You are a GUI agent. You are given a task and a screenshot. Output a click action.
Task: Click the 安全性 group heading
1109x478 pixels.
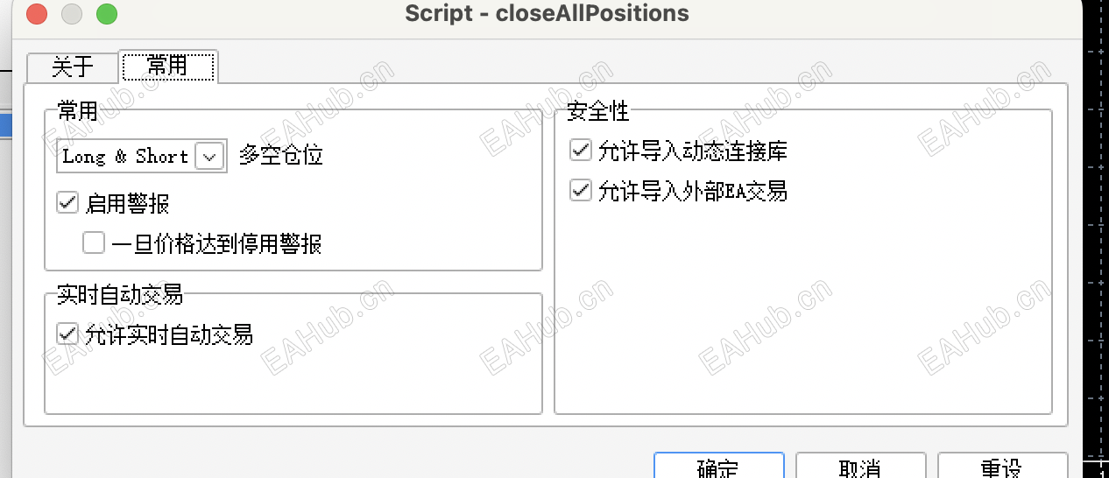coord(598,111)
